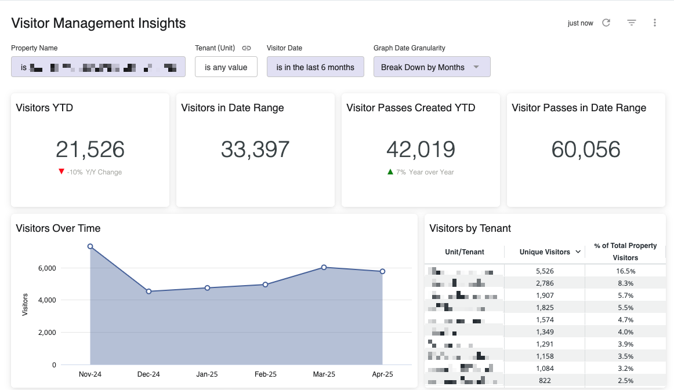
Task: Click the Mar-25 data point on chart
Action: pos(324,267)
